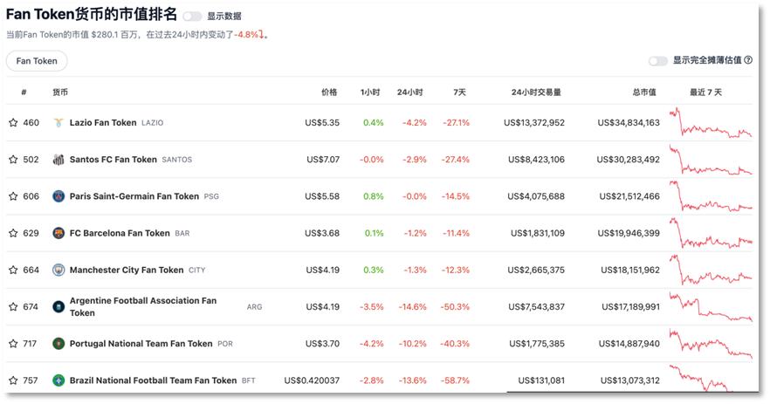Star the Lazio Fan Token row
Image resolution: width=770 pixels, height=404 pixels.
pos(13,123)
